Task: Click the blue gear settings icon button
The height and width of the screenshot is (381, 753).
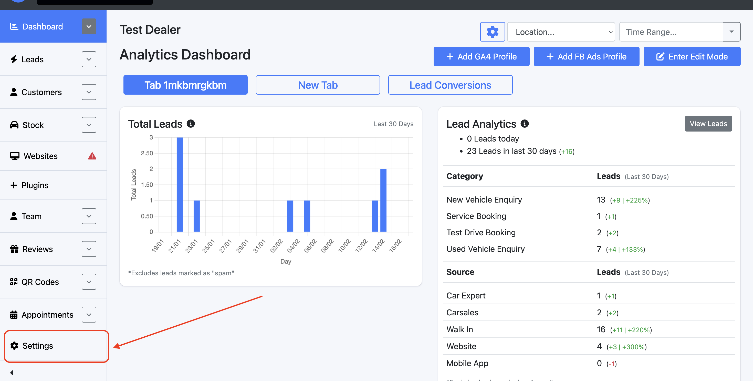Action: point(492,32)
